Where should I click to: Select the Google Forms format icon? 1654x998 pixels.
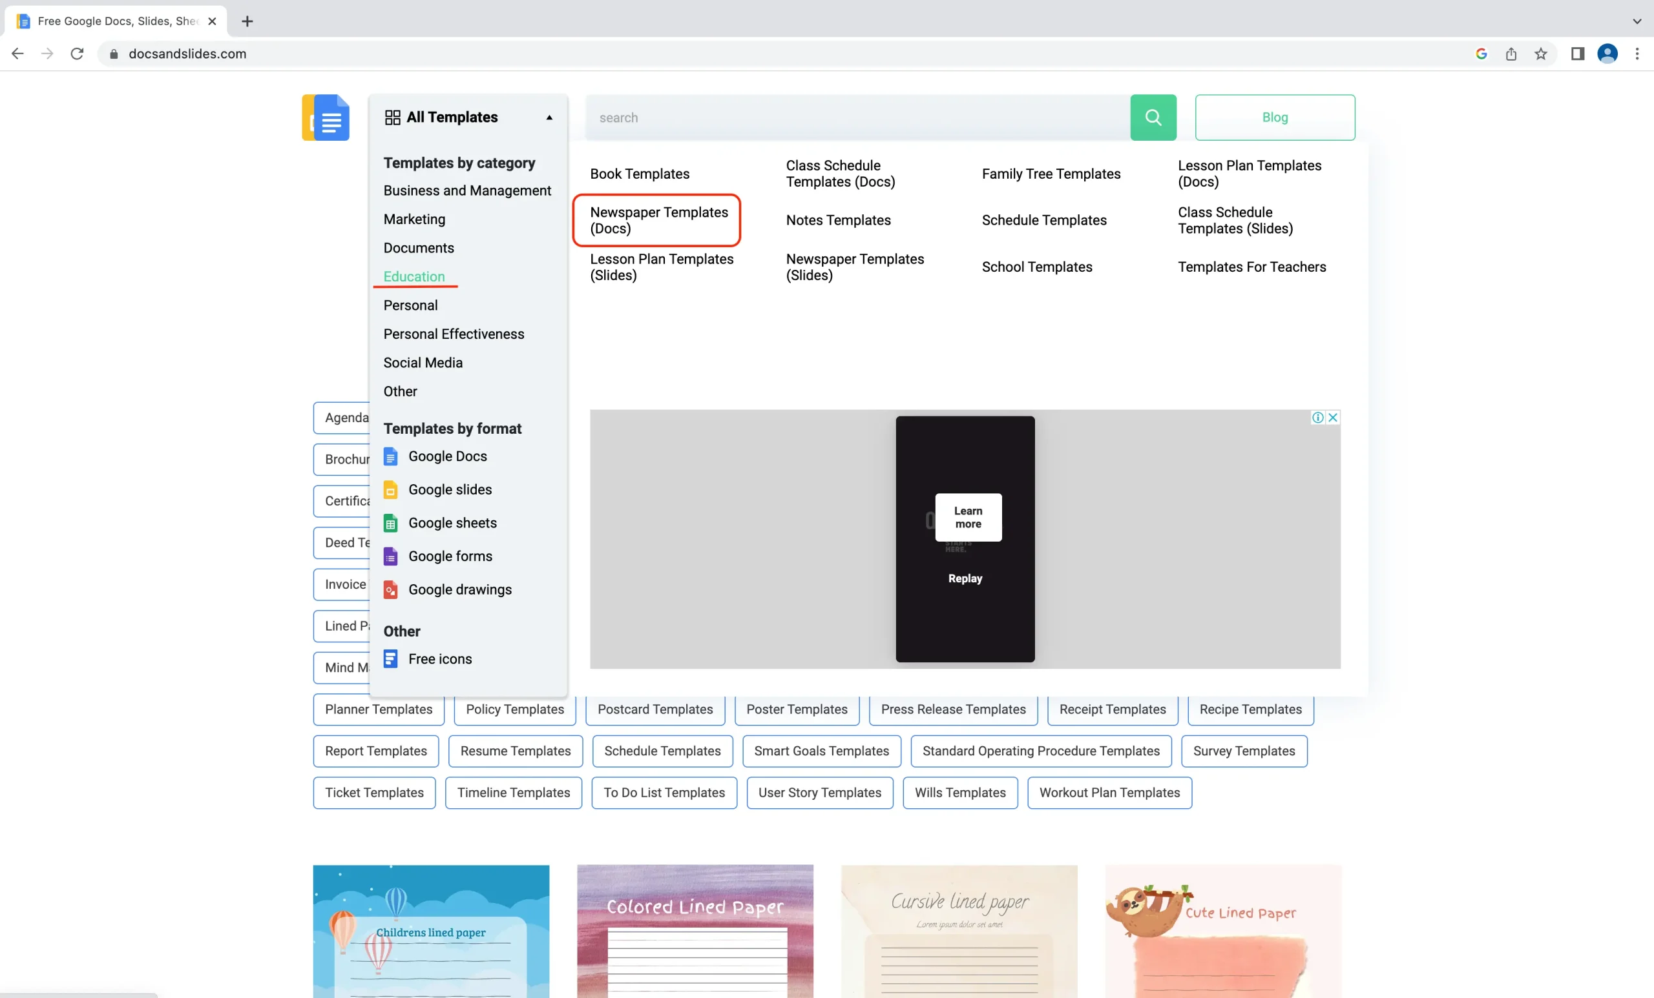(391, 556)
